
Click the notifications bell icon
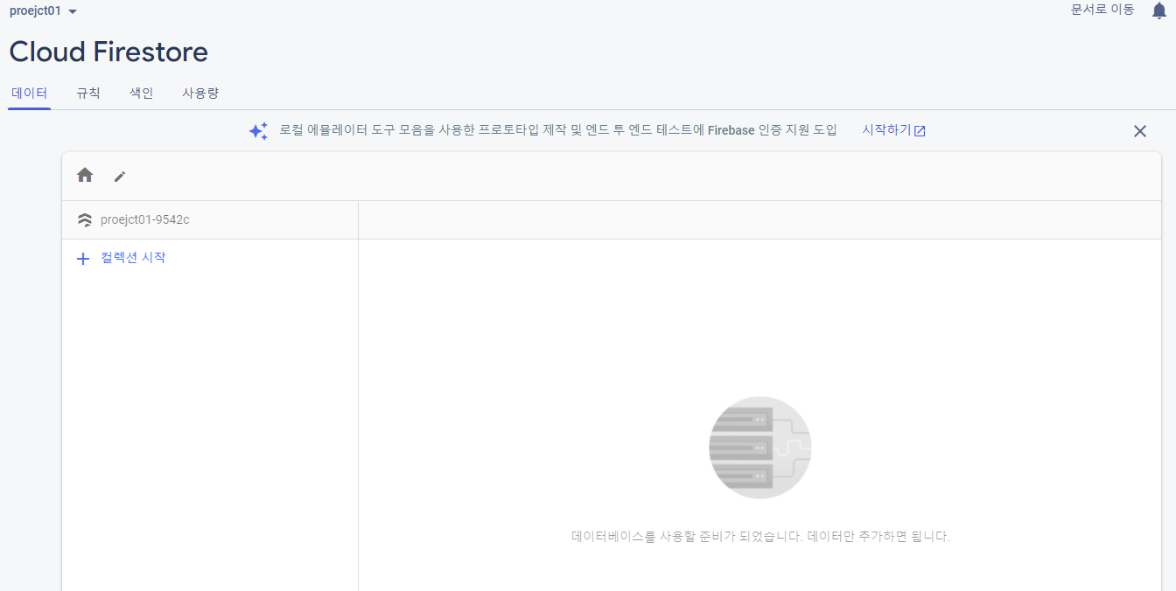click(x=1159, y=10)
